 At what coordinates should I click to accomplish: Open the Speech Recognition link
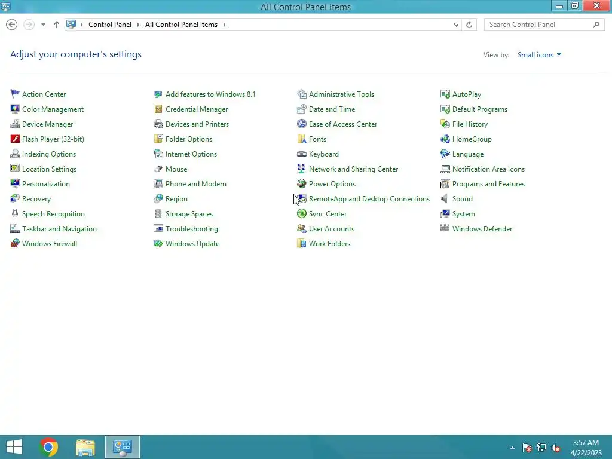53,214
